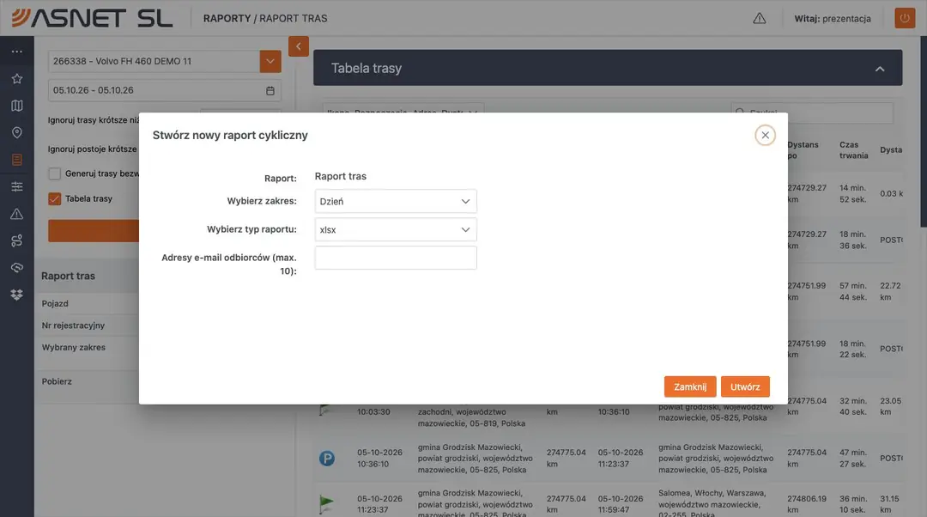Viewport: 927px width, 517px height.
Task: Toggle the Generuj trasy checkbox
Action: 54,173
